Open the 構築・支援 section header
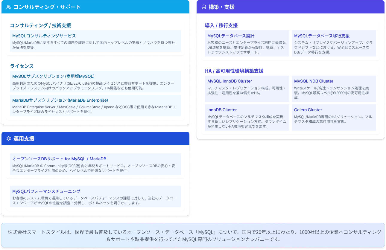 coord(291,7)
